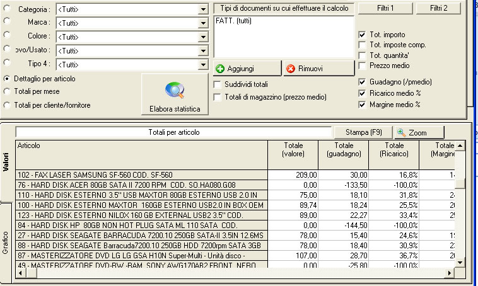Click the Totali per articolo title field
This screenshot has height=286, width=478.
[x=173, y=132]
